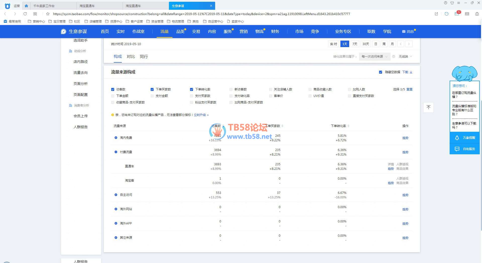Image resolution: width=482 pixels, height=263 pixels.
Task: Select the 30天 date range
Action: click(x=366, y=44)
